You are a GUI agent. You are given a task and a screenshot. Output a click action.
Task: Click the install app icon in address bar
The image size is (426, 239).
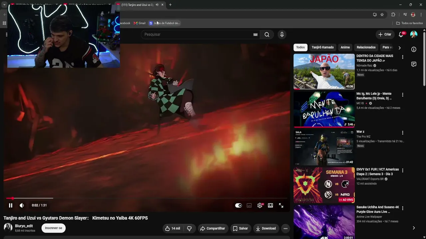[375, 15]
